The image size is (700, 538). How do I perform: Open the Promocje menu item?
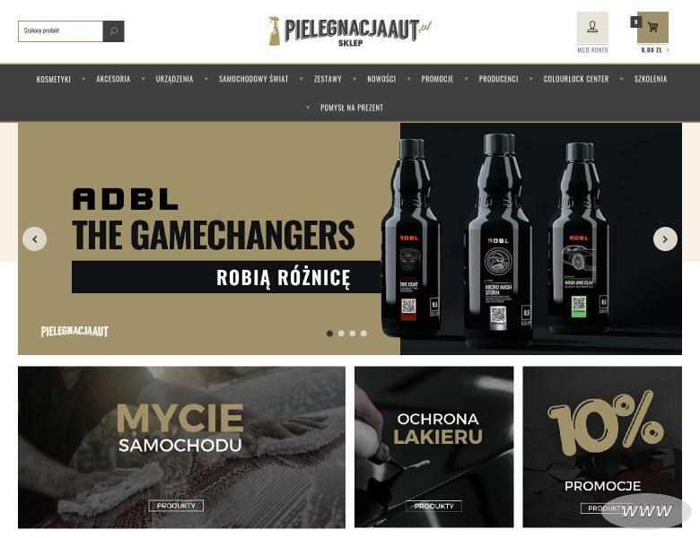click(x=437, y=79)
